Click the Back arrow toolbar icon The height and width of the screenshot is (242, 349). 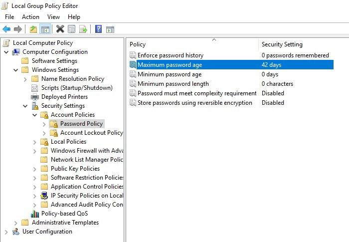6,29
